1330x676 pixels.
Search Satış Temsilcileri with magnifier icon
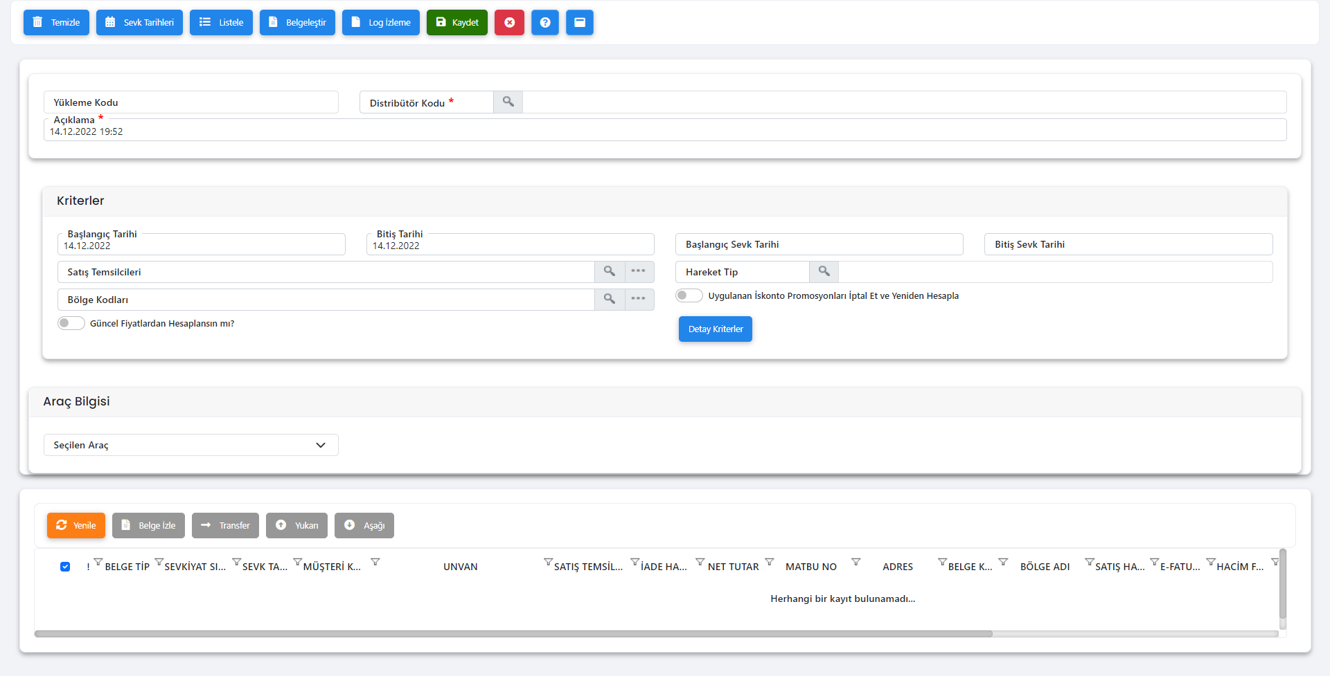tap(609, 272)
